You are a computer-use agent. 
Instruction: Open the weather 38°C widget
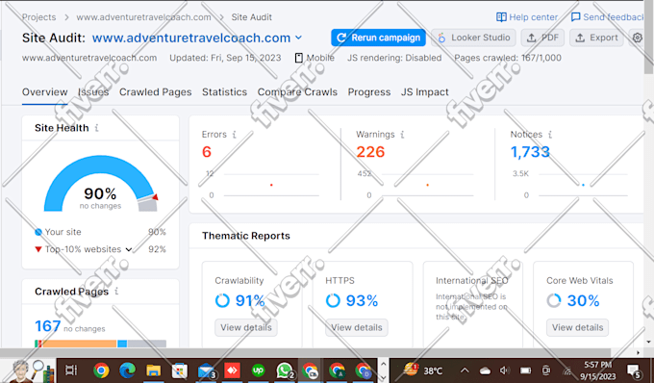[x=422, y=370]
